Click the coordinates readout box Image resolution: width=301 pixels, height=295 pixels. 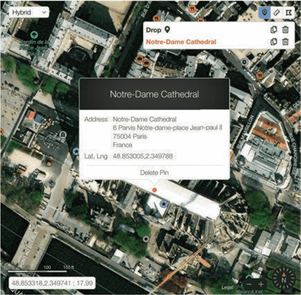tap(52, 283)
